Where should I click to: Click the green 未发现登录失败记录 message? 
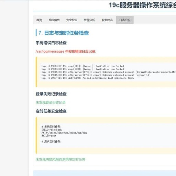click(51, 102)
